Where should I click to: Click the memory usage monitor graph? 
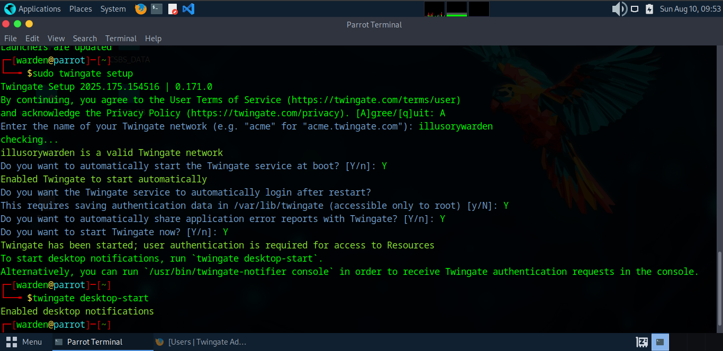457,9
